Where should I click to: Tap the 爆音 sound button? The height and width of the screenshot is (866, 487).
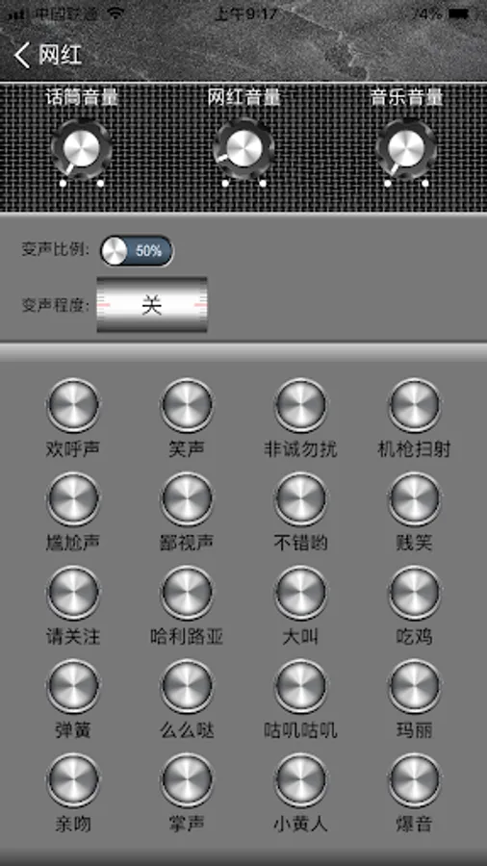pyautogui.click(x=414, y=779)
